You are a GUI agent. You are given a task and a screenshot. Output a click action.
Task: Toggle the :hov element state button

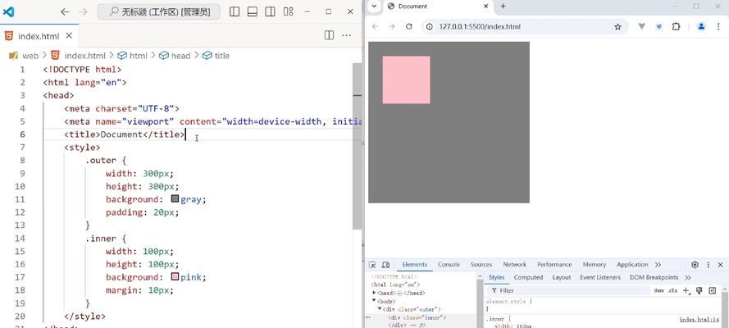click(x=658, y=291)
